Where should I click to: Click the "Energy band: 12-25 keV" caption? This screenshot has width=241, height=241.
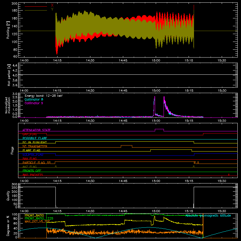tap(44, 96)
